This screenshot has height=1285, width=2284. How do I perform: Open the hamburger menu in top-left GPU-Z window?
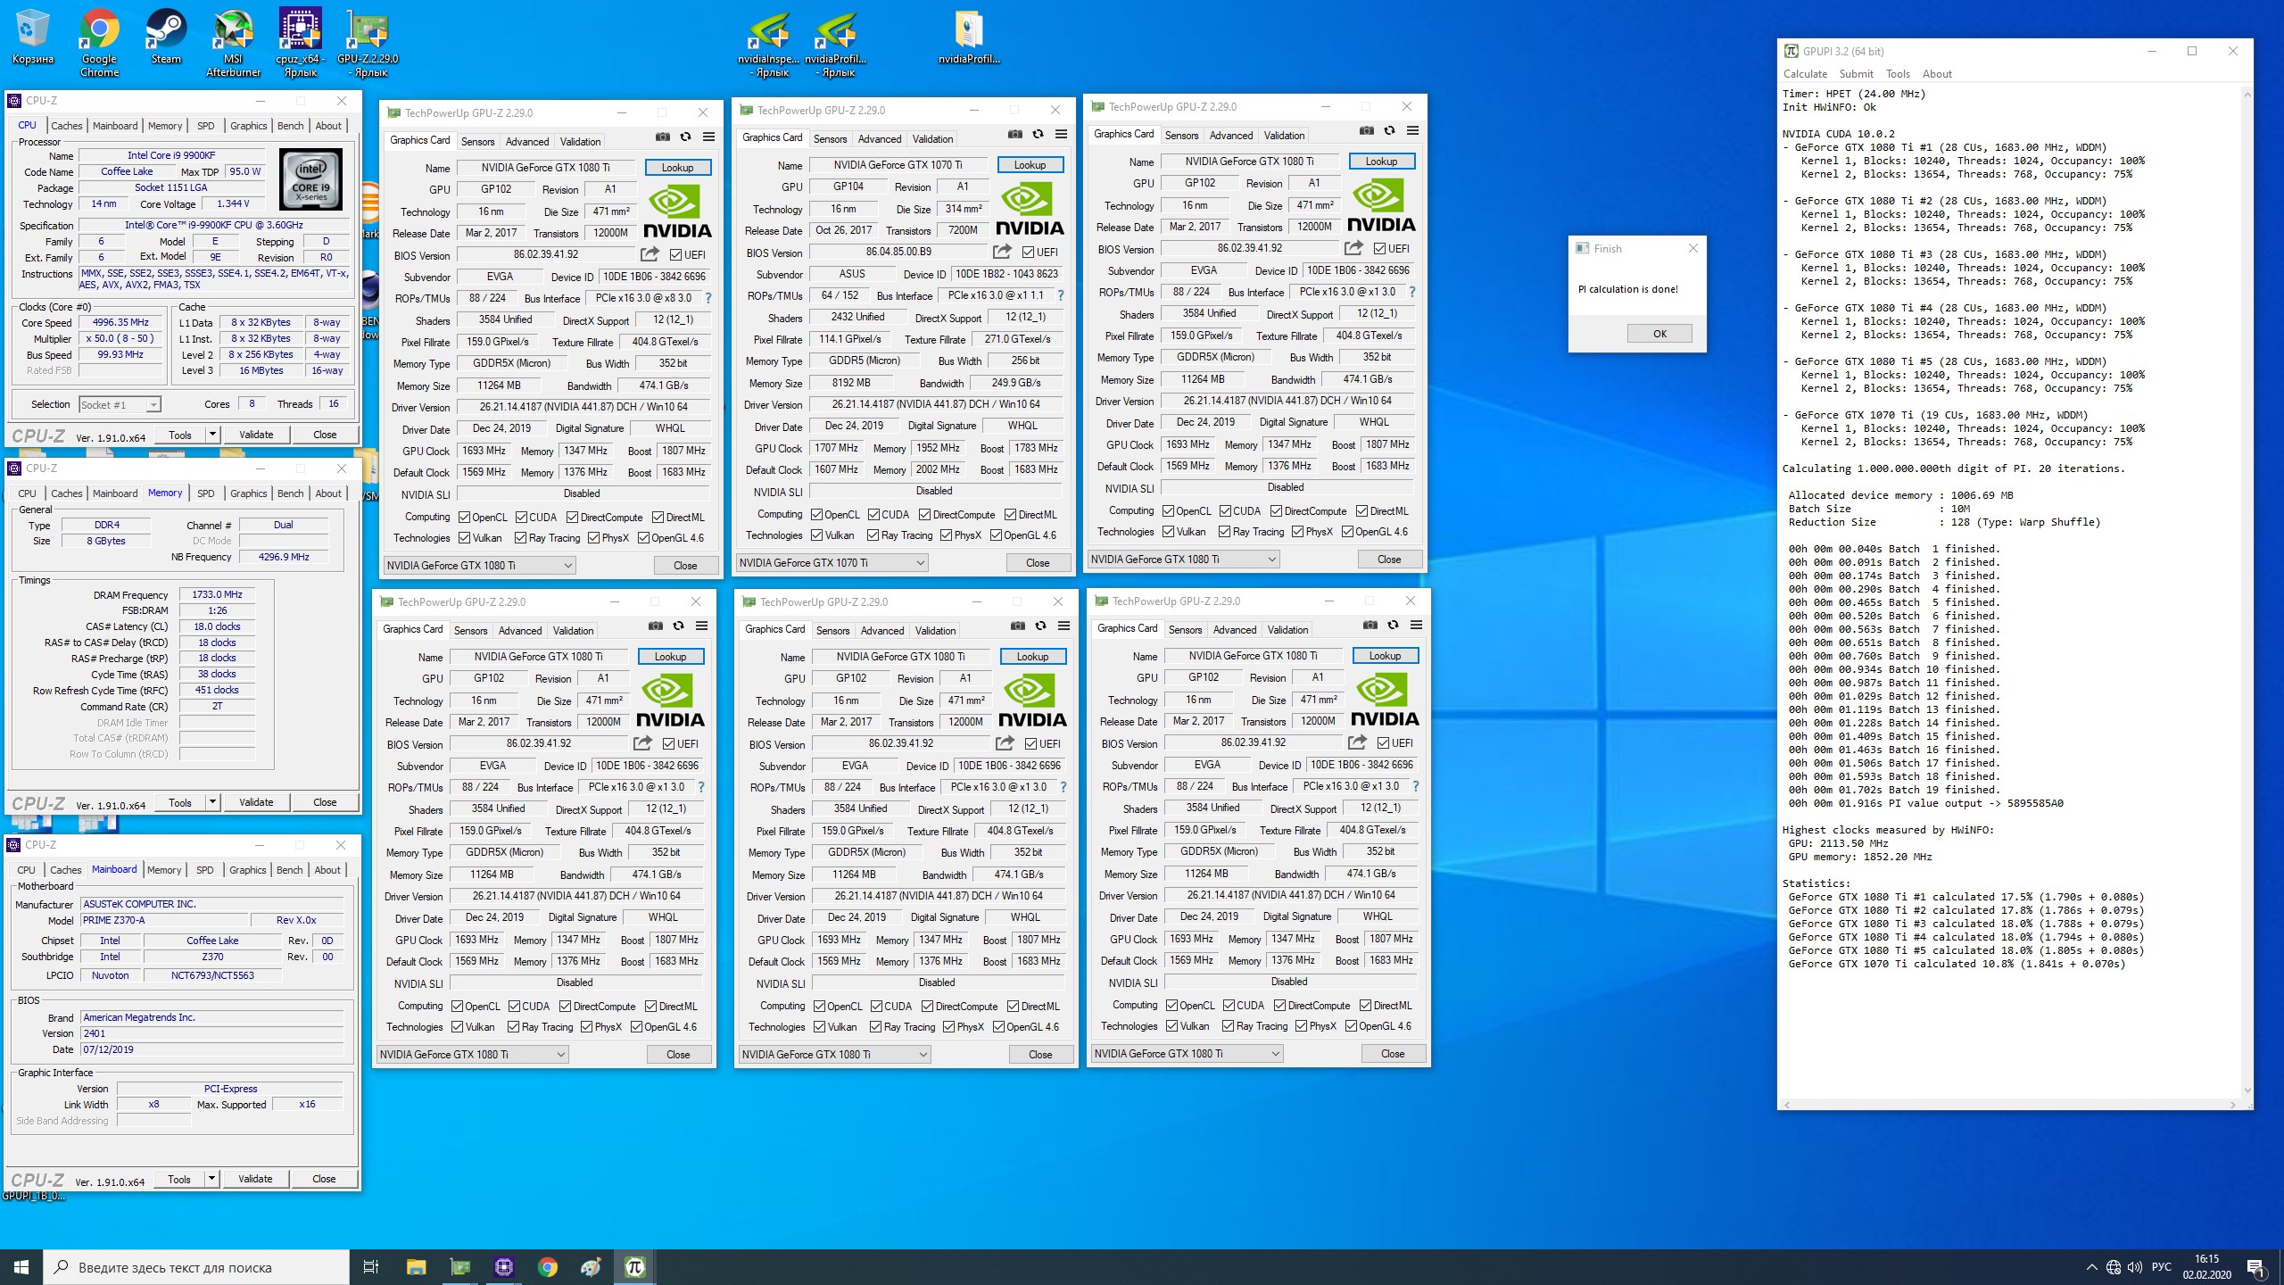click(708, 137)
